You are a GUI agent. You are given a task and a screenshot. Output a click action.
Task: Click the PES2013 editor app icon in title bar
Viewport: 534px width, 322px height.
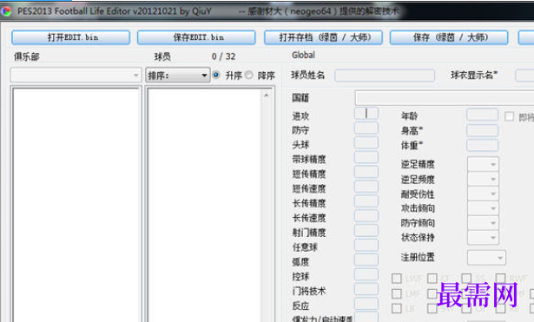click(x=6, y=11)
